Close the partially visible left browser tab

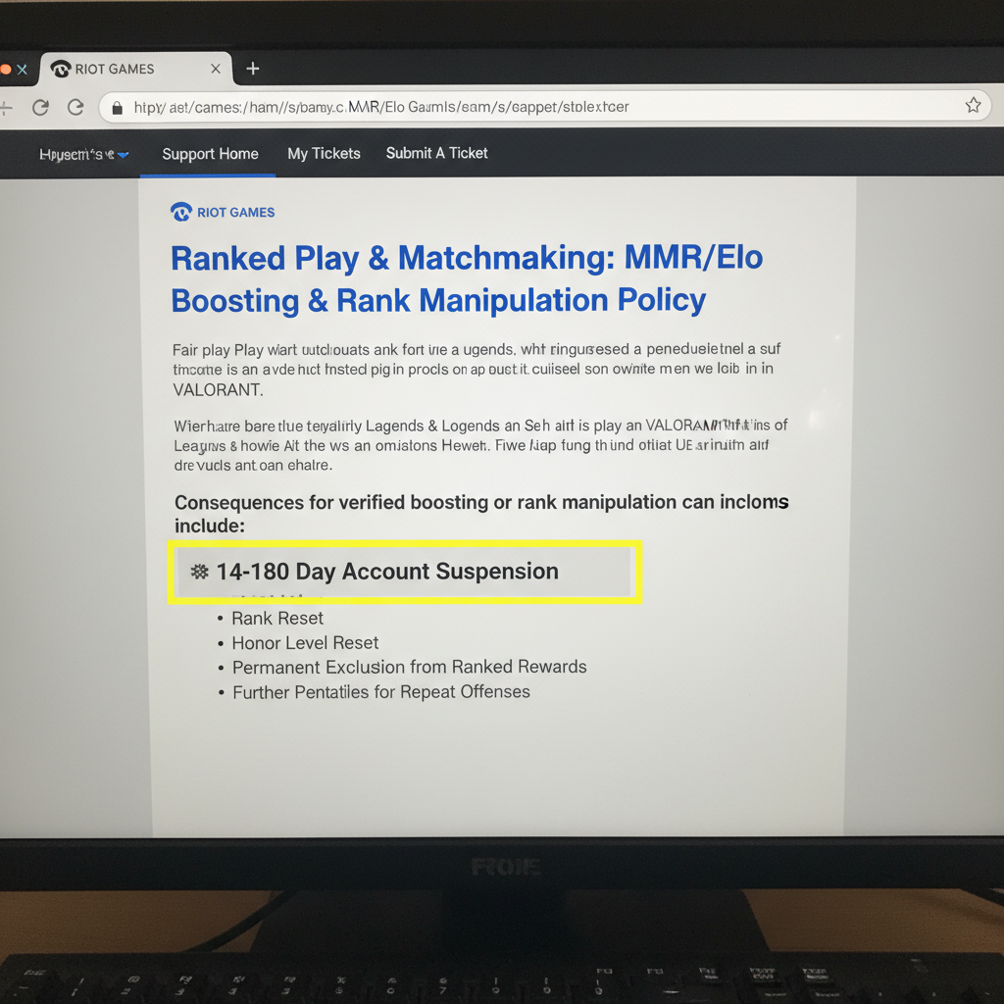[x=23, y=70]
